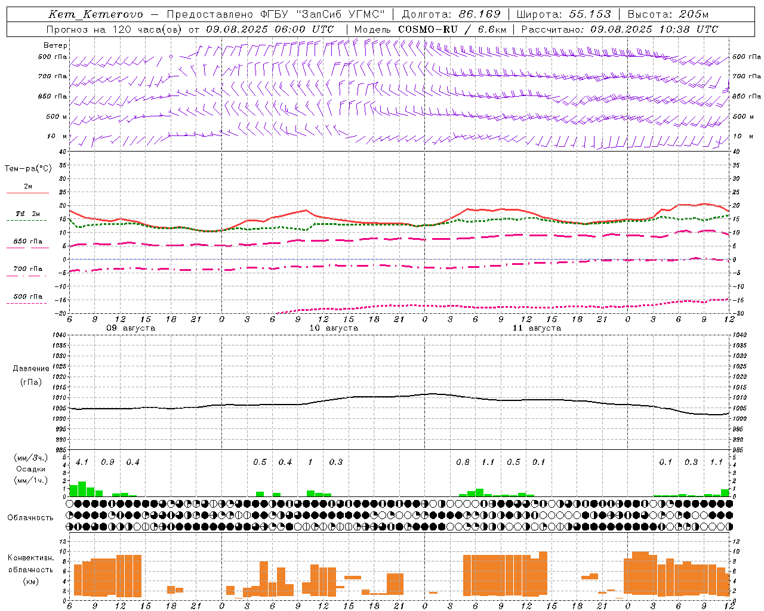Select the (мм/3ч.) unit label
764x611 pixels.
click(x=31, y=458)
